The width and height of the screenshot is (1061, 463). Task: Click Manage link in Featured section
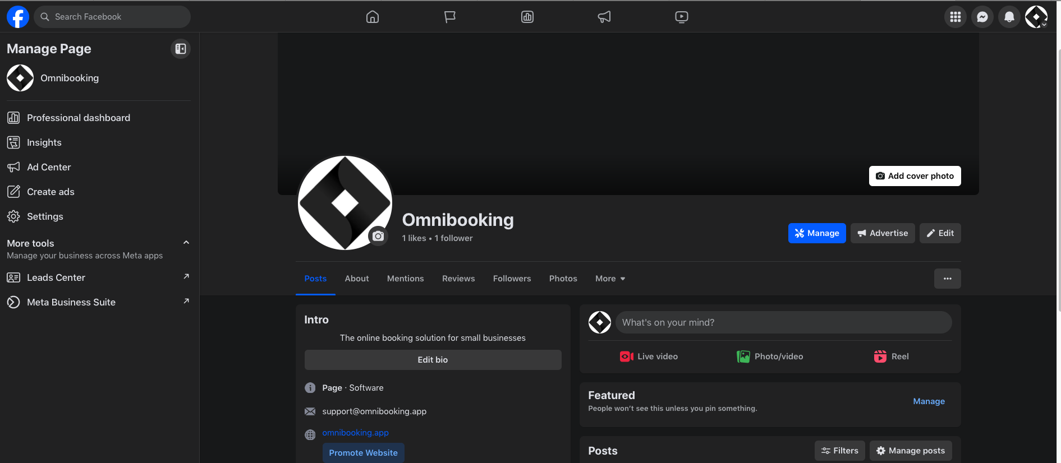pos(929,401)
